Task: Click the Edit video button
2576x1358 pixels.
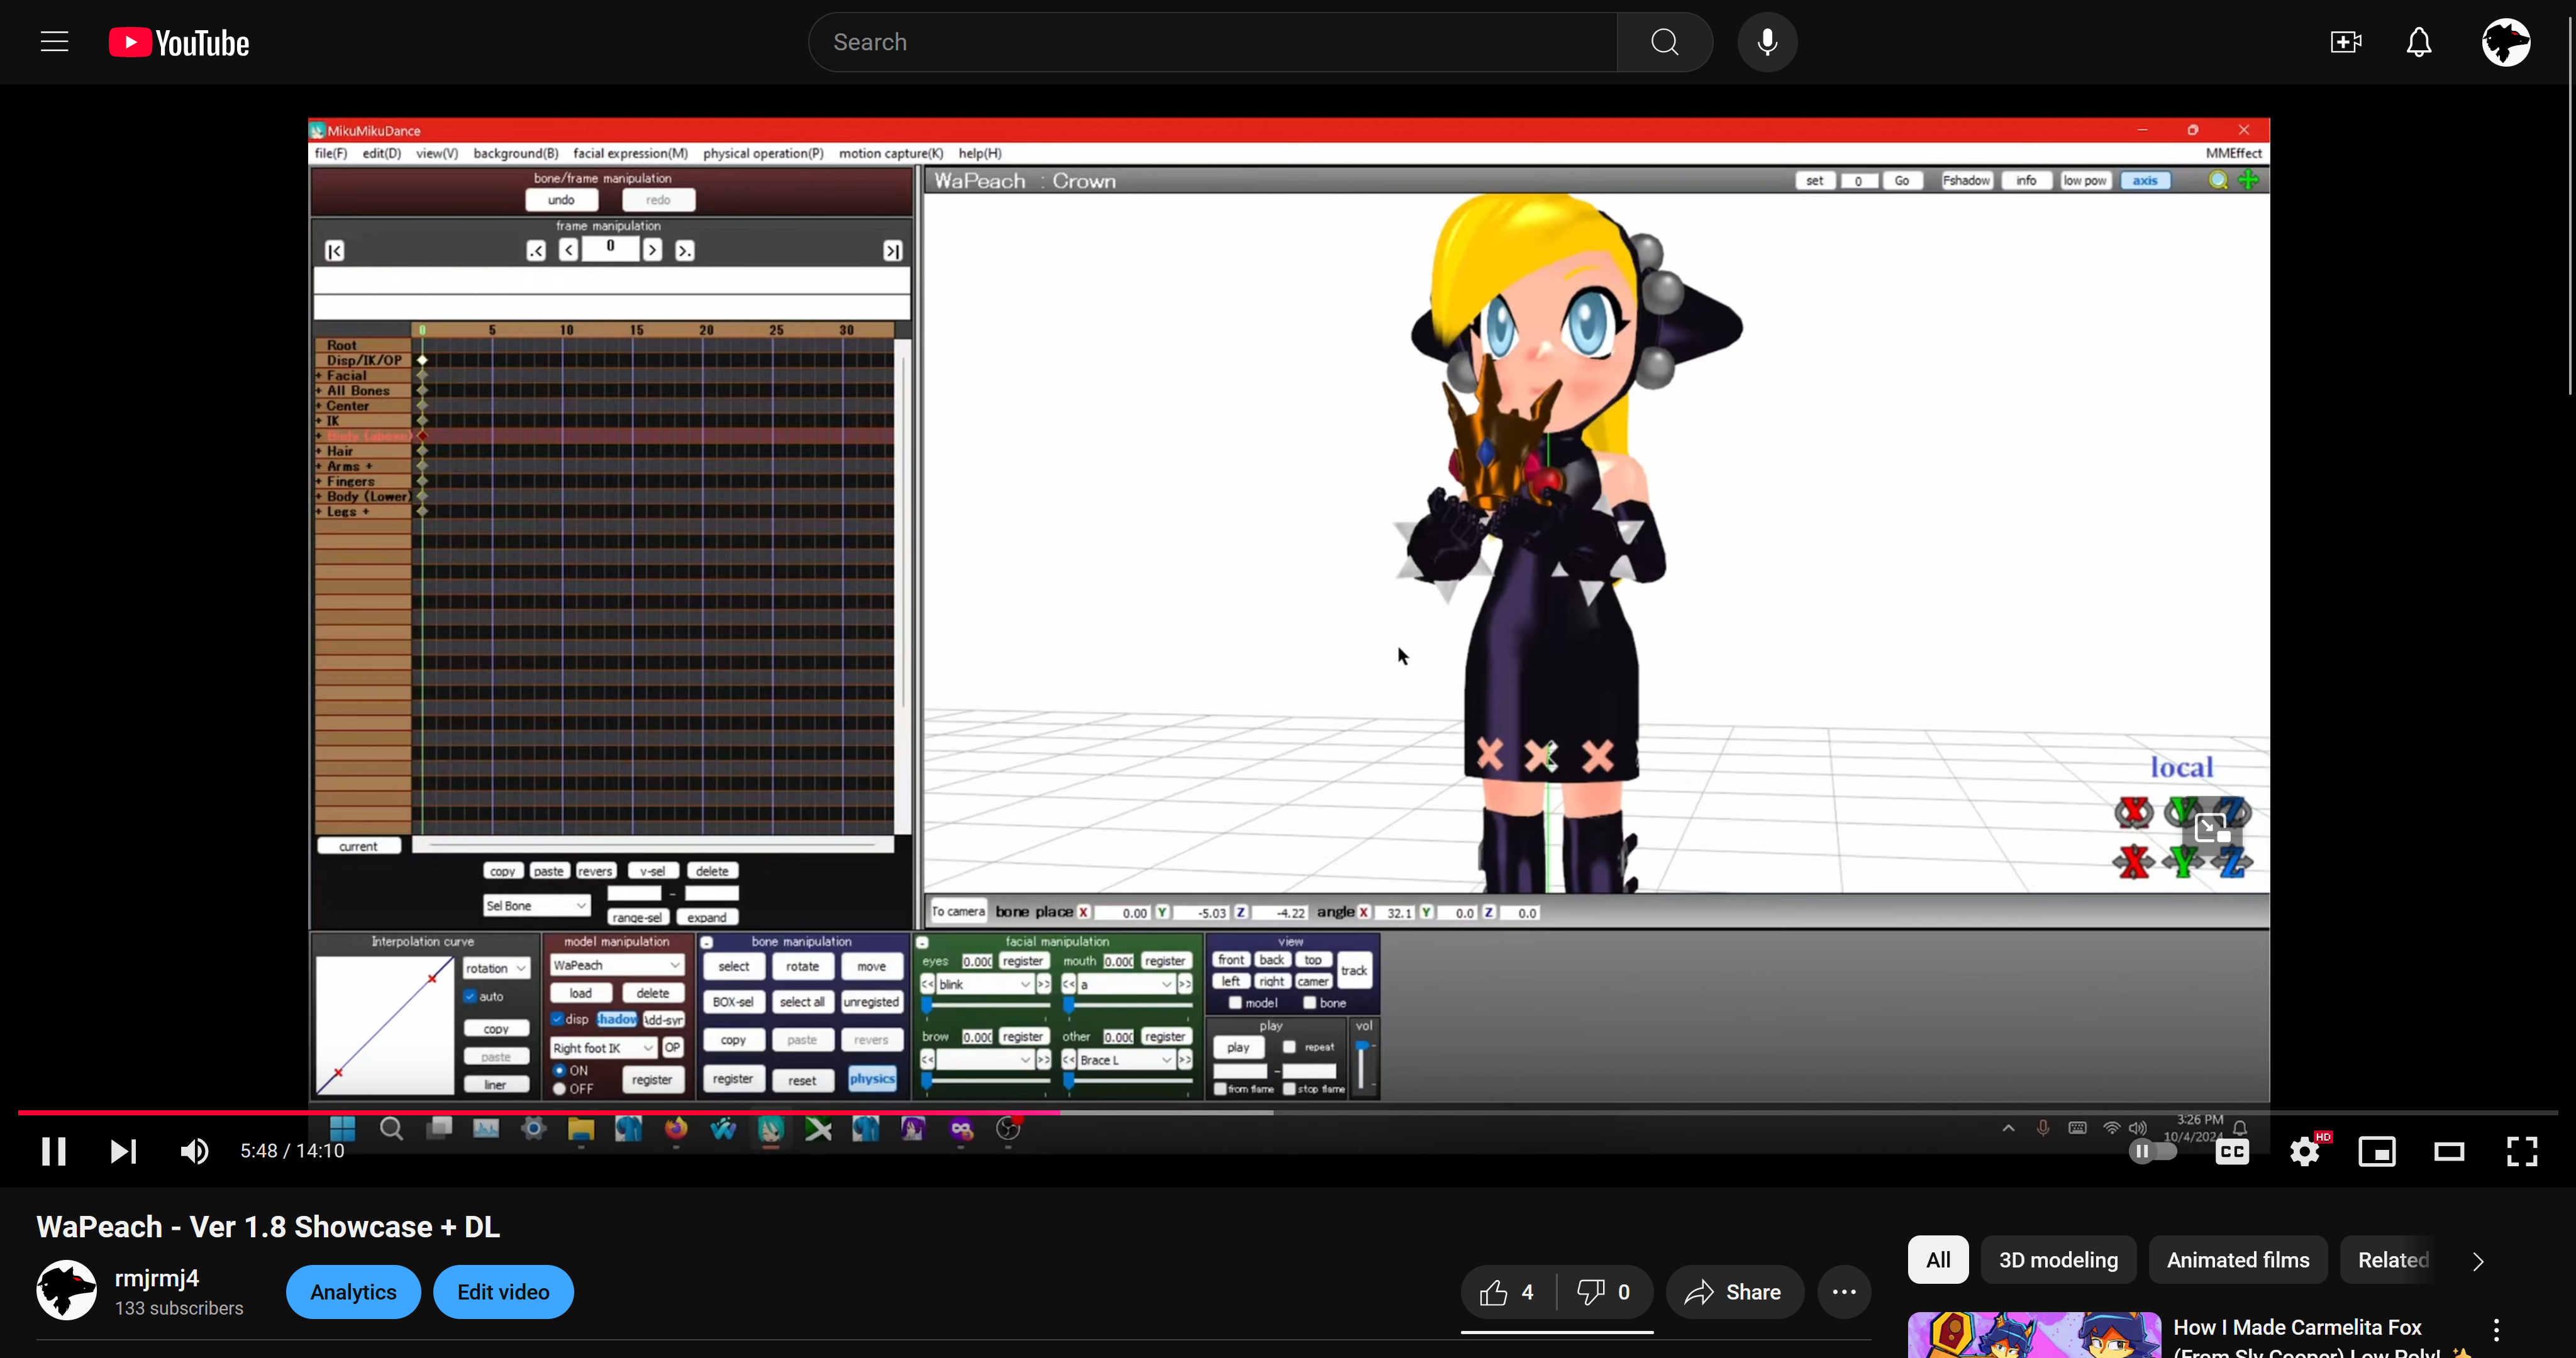Action: point(503,1292)
